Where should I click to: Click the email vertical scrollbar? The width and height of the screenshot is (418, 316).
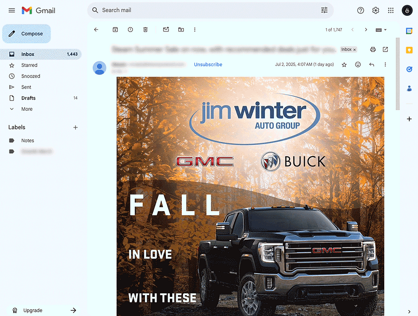(x=398, y=74)
